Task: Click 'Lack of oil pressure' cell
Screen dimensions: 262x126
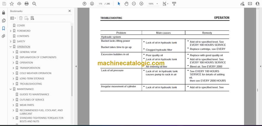Action: (112, 70)
